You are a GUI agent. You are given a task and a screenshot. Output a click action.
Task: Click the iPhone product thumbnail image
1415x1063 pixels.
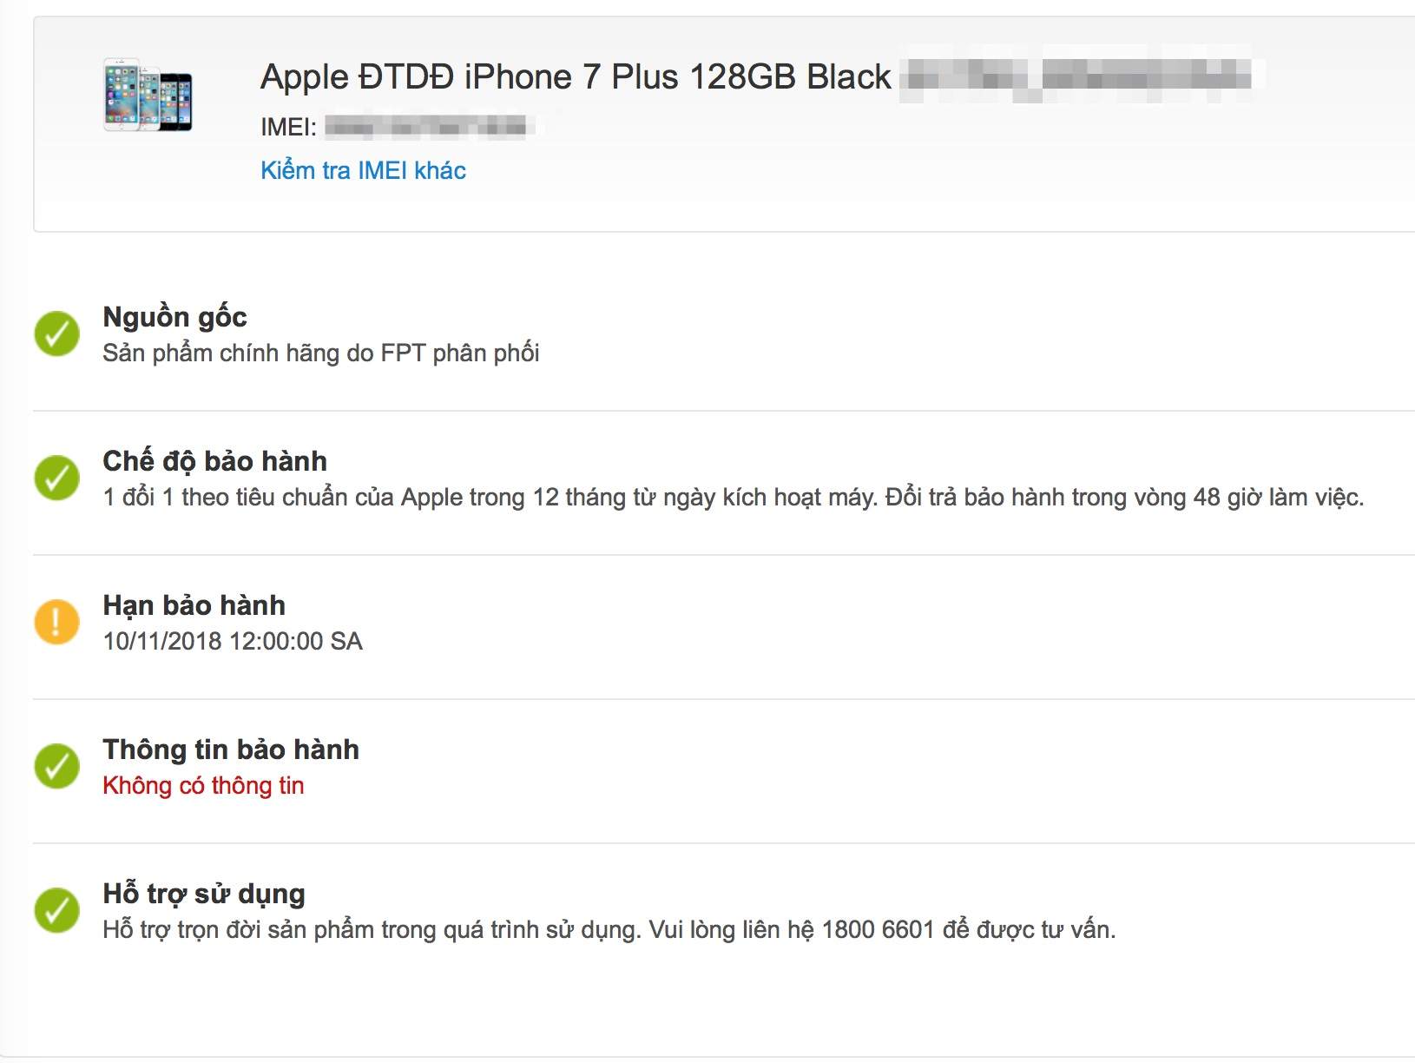pos(148,96)
